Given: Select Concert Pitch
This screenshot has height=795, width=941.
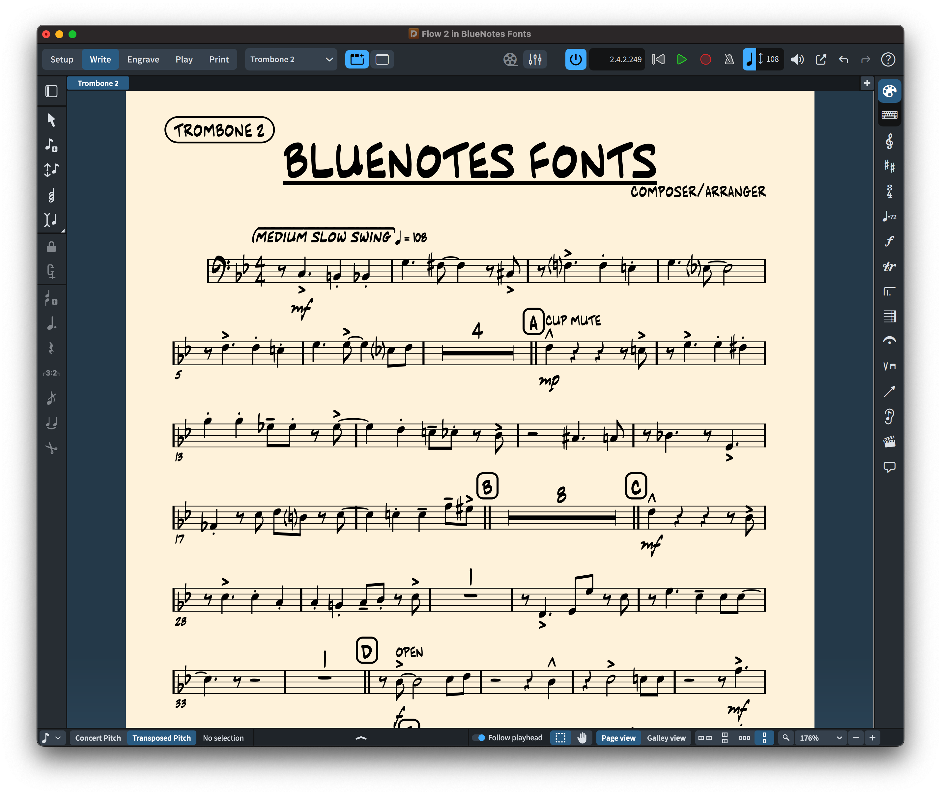Looking at the screenshot, I should tap(98, 738).
